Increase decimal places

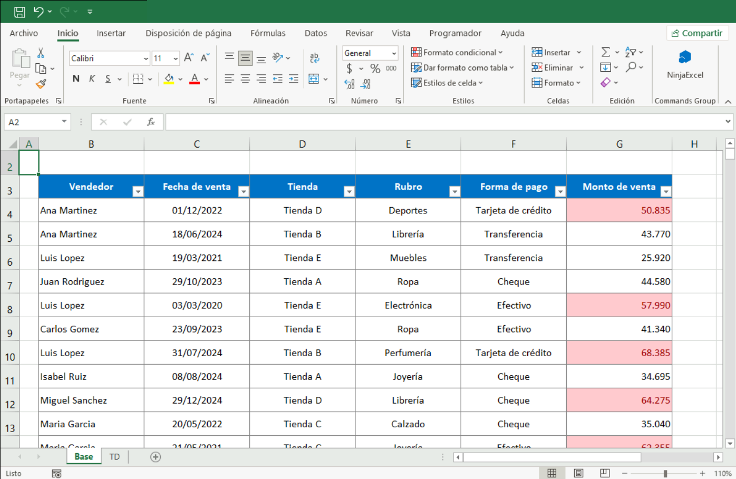350,84
